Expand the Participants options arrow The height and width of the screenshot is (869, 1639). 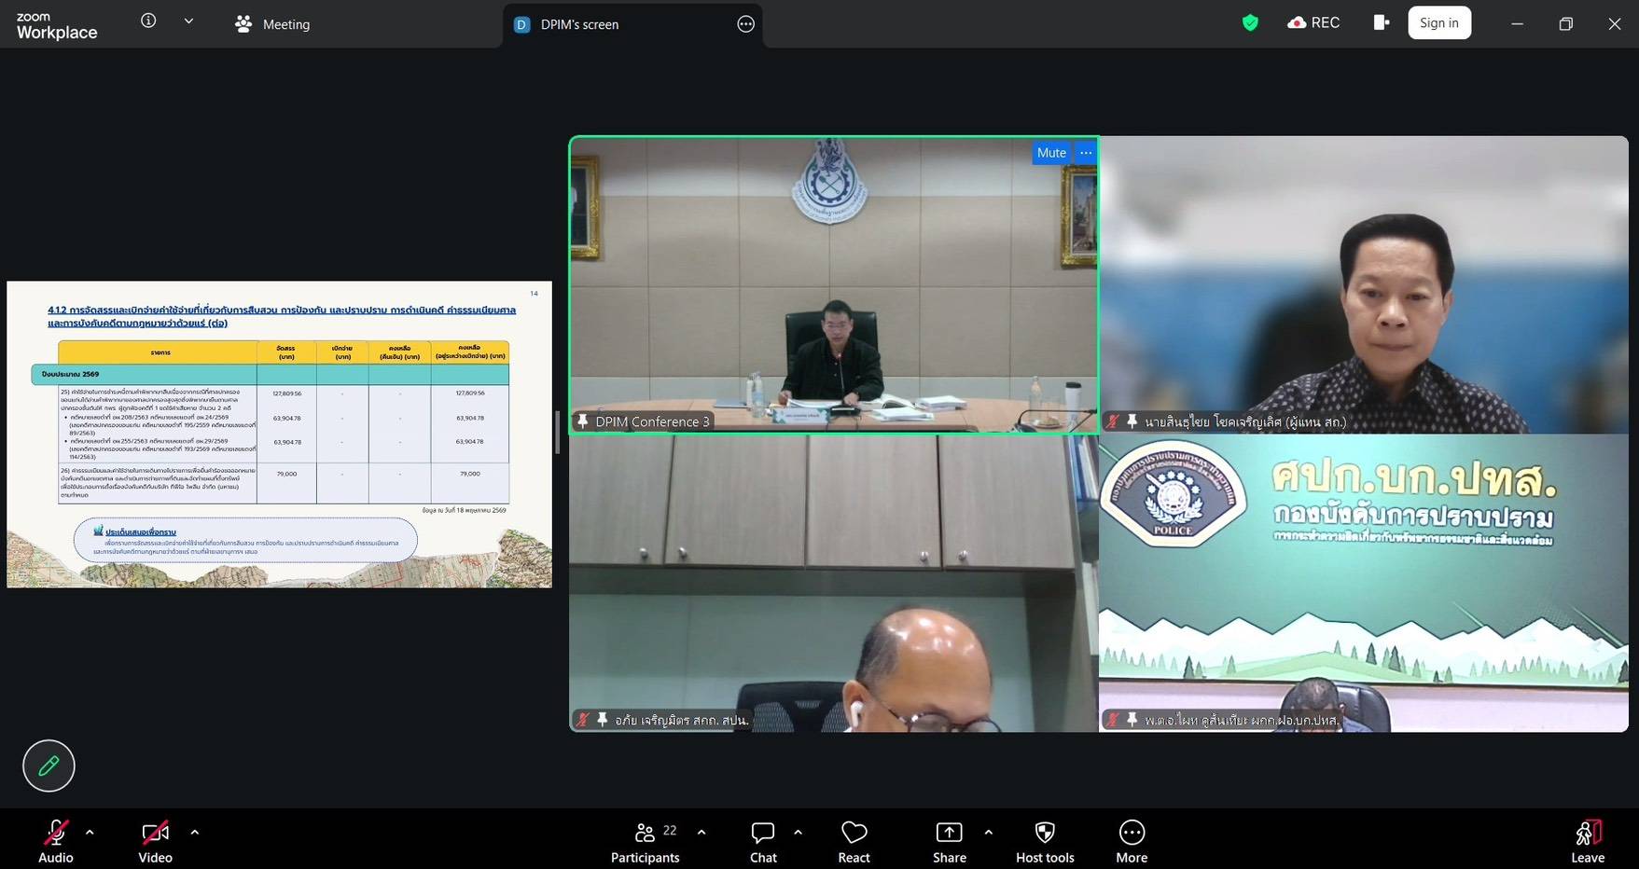pos(701,832)
